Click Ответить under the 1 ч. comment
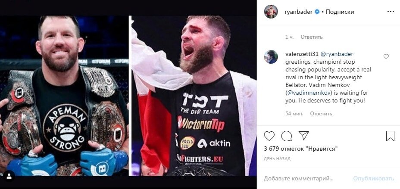The width and height of the screenshot is (400, 189). (312, 37)
